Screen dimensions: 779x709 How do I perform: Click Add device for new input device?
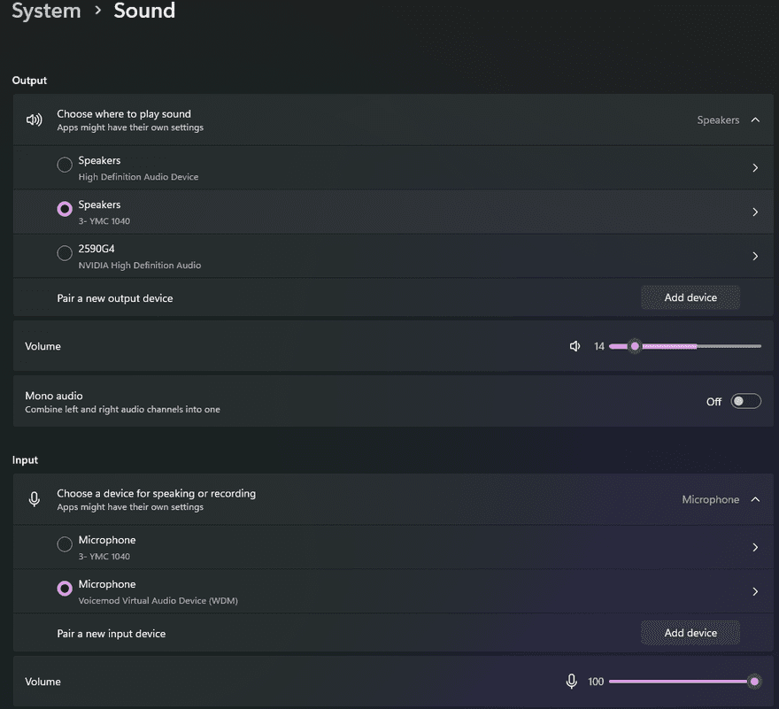click(690, 633)
